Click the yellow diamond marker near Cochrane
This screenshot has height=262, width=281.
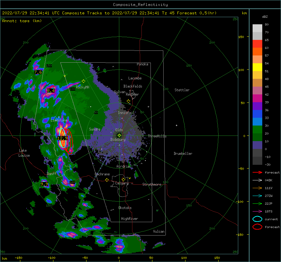107,180
